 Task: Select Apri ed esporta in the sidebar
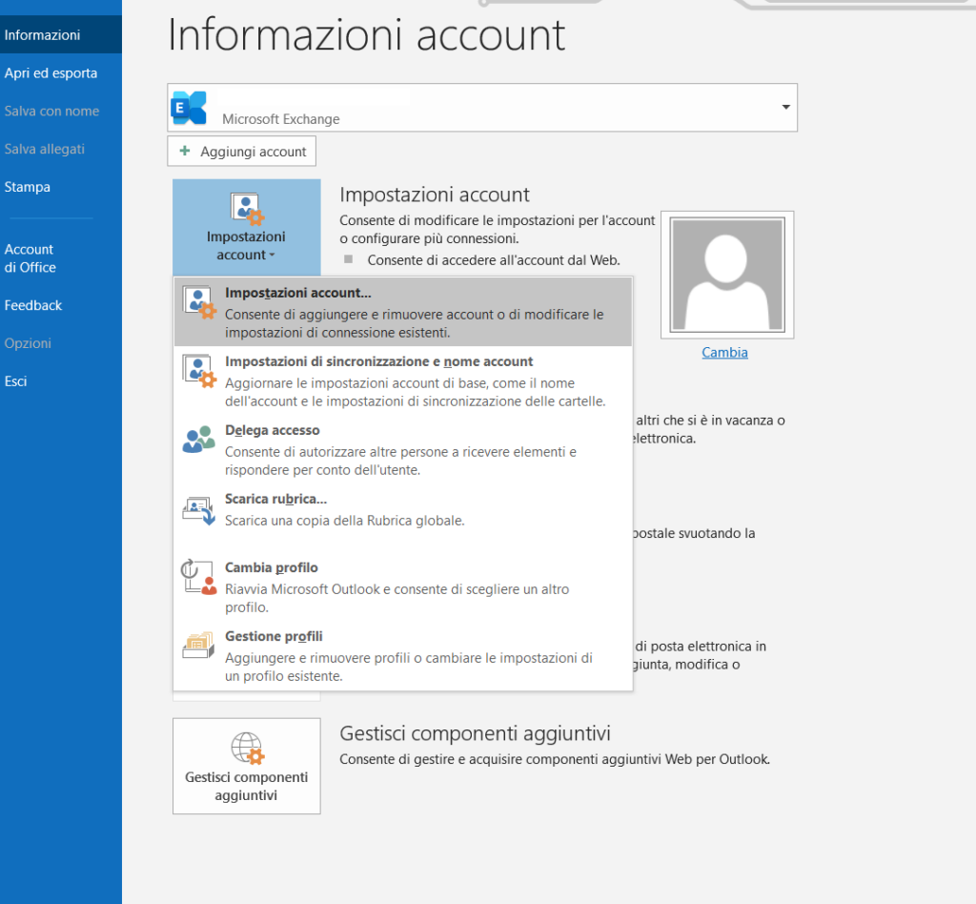51,72
